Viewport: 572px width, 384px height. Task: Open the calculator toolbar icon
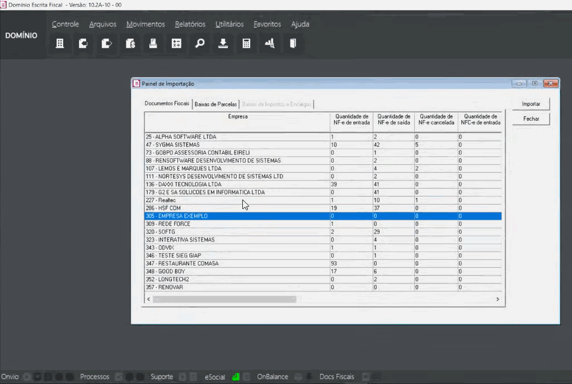pyautogui.click(x=246, y=44)
